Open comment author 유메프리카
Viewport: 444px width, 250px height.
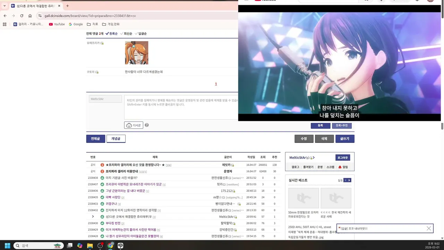pyautogui.click(x=93, y=43)
